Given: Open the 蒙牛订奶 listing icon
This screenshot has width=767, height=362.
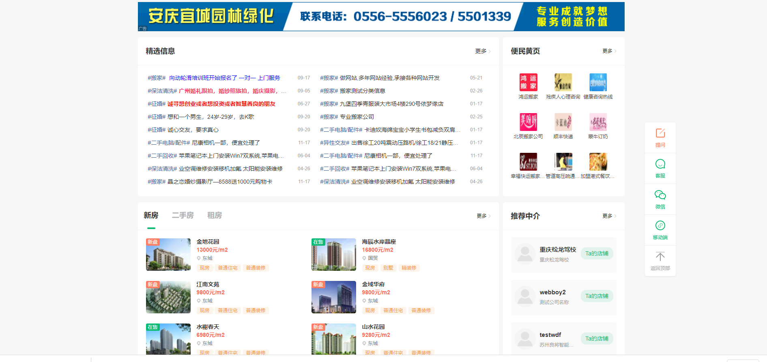Looking at the screenshot, I should tap(598, 122).
